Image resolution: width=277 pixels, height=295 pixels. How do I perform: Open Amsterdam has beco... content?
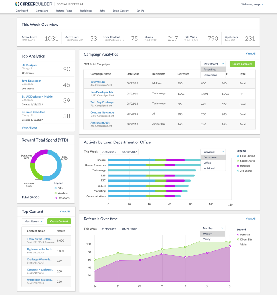click(x=40, y=280)
